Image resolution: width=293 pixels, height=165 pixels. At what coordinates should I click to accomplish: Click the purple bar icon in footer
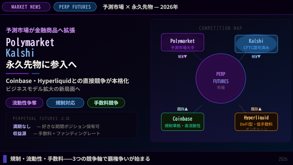pyautogui.click(x=5, y=159)
